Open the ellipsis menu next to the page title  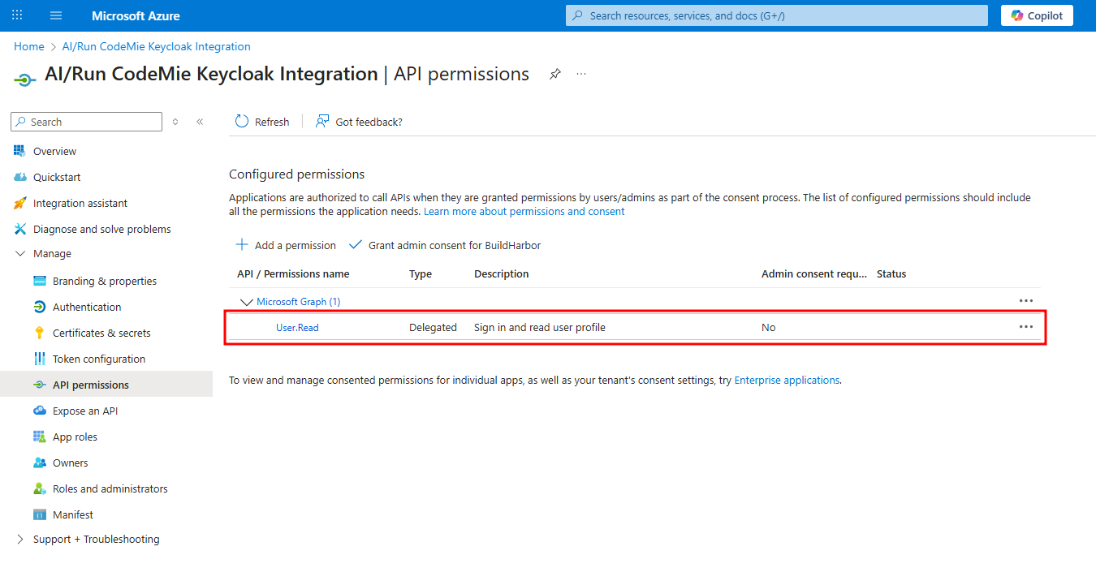click(580, 73)
